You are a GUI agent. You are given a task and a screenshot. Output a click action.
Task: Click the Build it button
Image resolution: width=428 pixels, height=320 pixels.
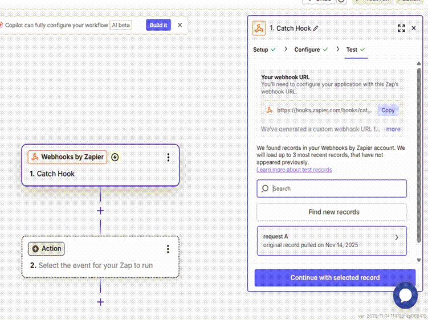click(158, 25)
